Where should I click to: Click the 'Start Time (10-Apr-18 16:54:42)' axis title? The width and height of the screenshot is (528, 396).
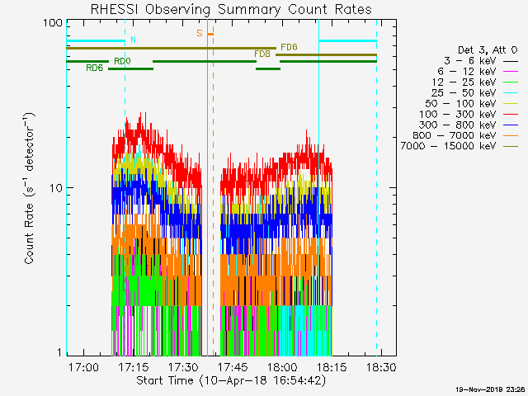[231, 380]
